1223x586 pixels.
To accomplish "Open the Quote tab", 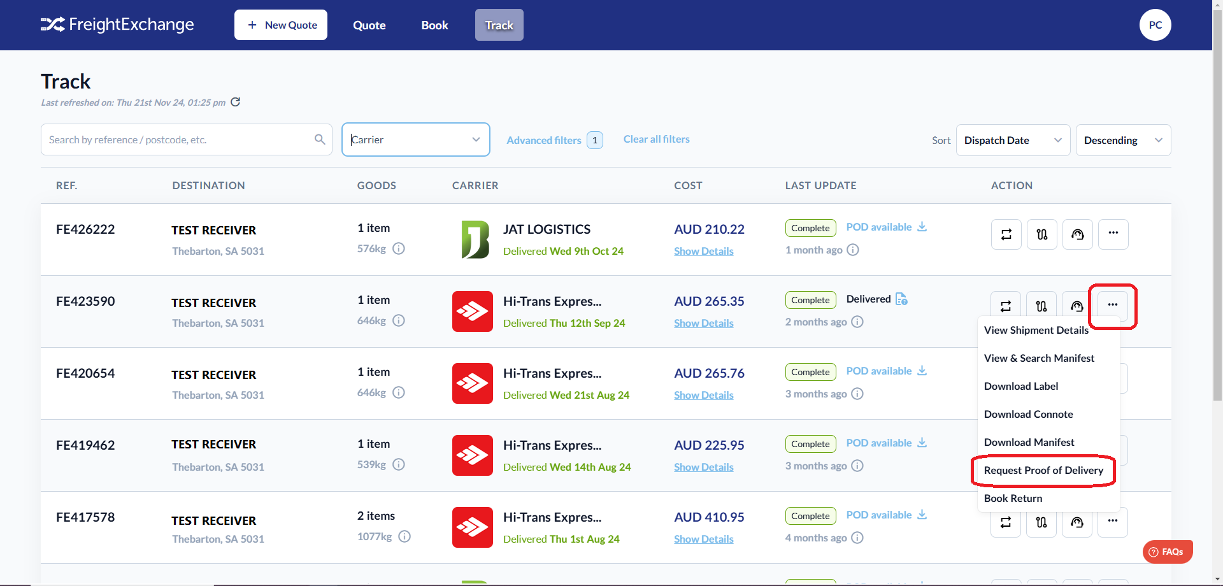I will (369, 25).
